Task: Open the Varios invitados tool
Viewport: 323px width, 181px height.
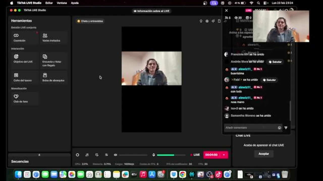Action: click(53, 37)
